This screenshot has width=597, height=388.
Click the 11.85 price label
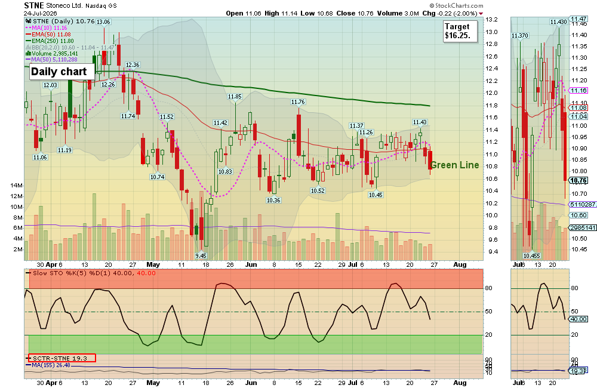(x=235, y=96)
